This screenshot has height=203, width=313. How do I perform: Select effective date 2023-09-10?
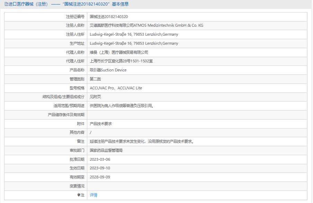(x=100, y=168)
